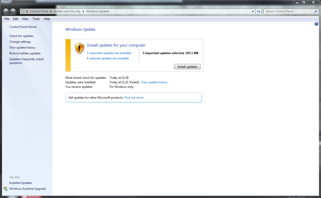Click the Windows Anytime Upgrade flag icon

click(x=6, y=189)
